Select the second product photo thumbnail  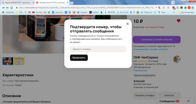pos(19,61)
